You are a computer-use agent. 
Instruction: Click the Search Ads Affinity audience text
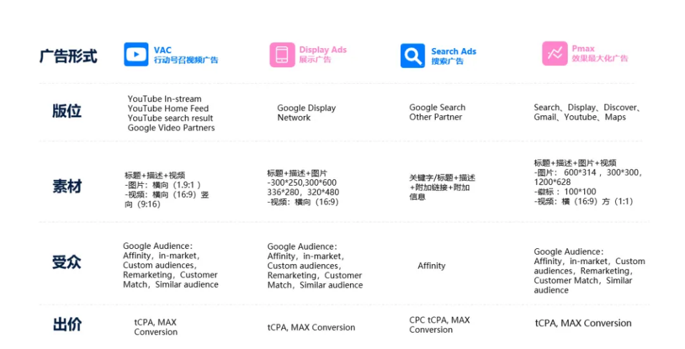[431, 266]
